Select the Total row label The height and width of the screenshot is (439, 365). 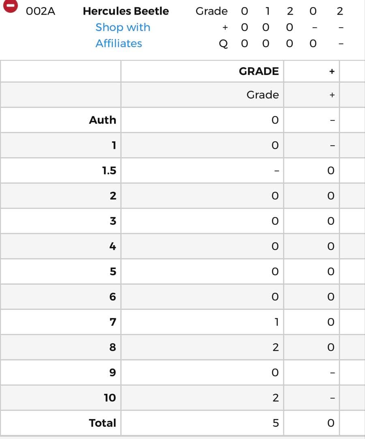[x=103, y=423]
